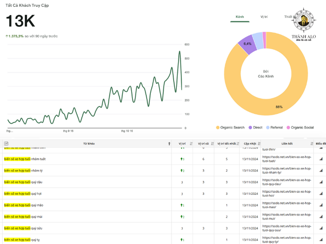326x244 pixels.
Task: Switch to the Kênh tab
Action: tap(240, 17)
